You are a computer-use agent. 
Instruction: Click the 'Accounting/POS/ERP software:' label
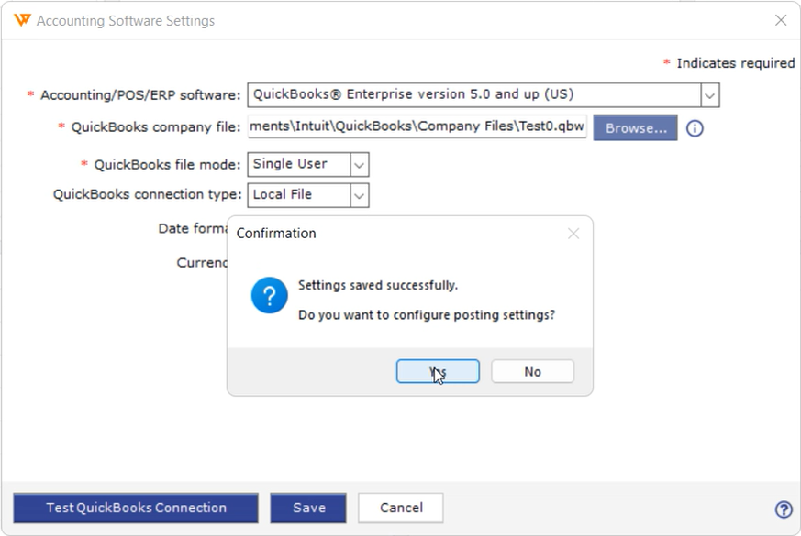140,95
